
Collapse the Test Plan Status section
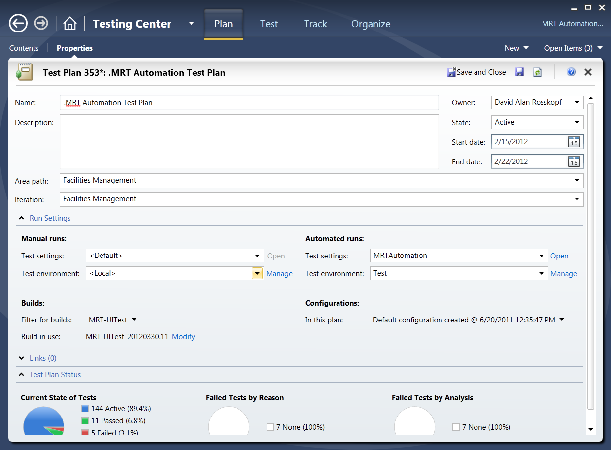tap(22, 375)
